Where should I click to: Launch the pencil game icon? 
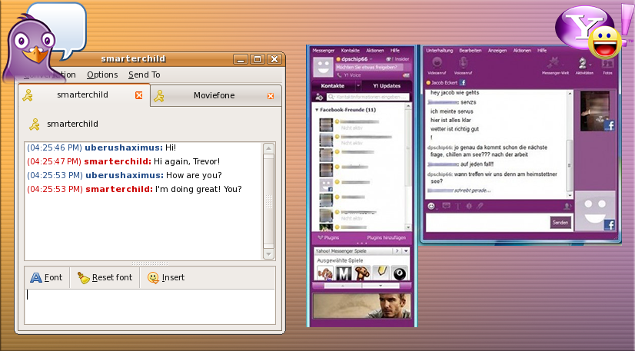tap(381, 273)
